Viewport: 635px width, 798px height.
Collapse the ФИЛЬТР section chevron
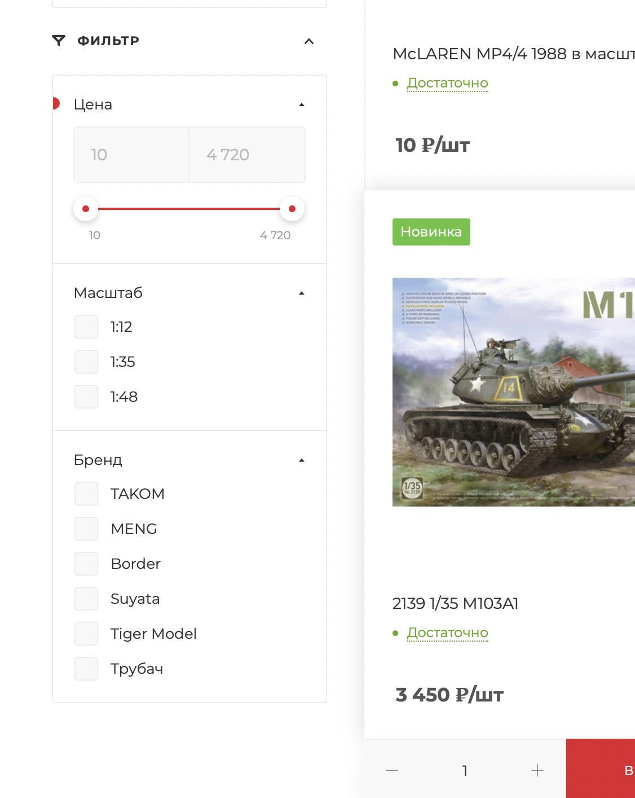tap(309, 41)
